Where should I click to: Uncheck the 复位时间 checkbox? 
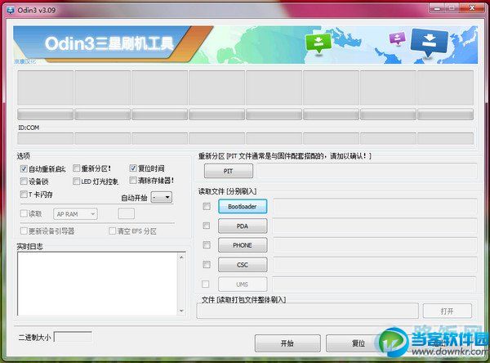pyautogui.click(x=133, y=168)
